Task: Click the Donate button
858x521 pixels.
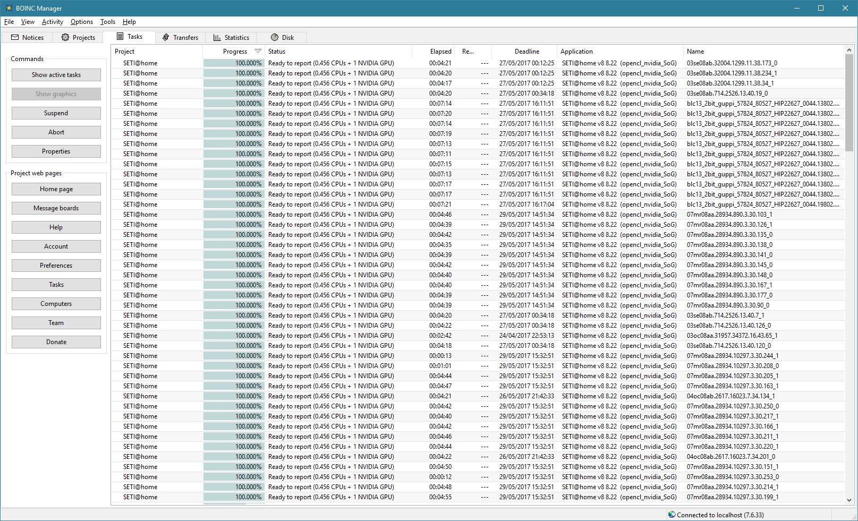Action: click(x=56, y=342)
